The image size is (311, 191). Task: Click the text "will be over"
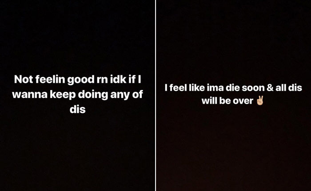227,101
